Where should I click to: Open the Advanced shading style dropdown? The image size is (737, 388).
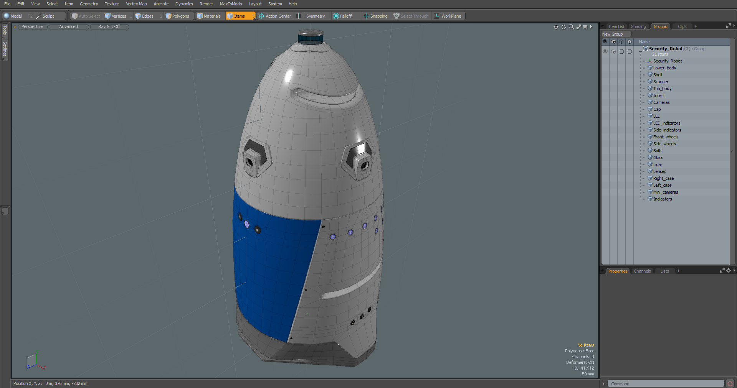[68, 27]
